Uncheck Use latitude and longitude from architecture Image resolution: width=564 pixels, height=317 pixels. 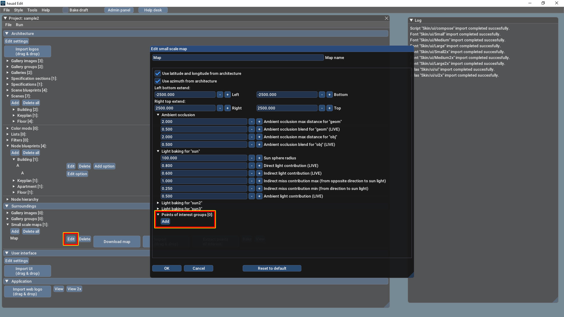click(158, 73)
